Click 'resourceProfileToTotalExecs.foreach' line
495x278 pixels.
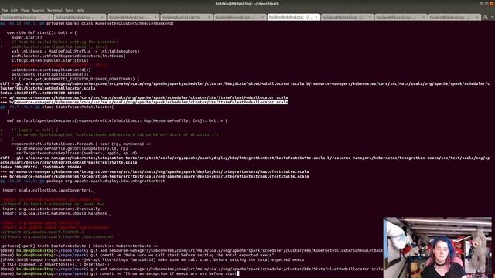(x=81, y=144)
